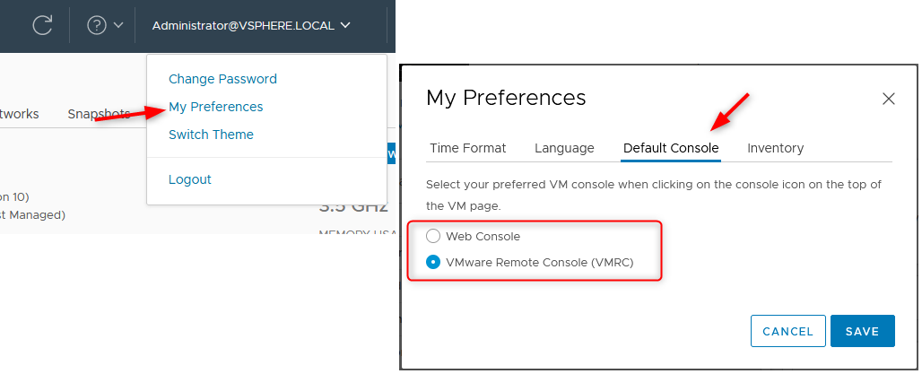Viewport: 922px width, 374px height.
Task: Click the CANCEL button
Action: [x=788, y=331]
